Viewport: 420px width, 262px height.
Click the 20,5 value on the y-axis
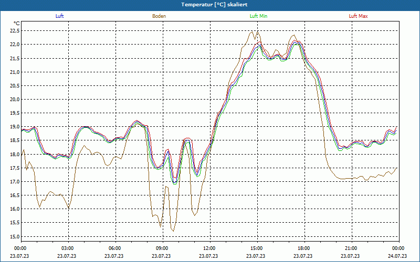point(15,85)
